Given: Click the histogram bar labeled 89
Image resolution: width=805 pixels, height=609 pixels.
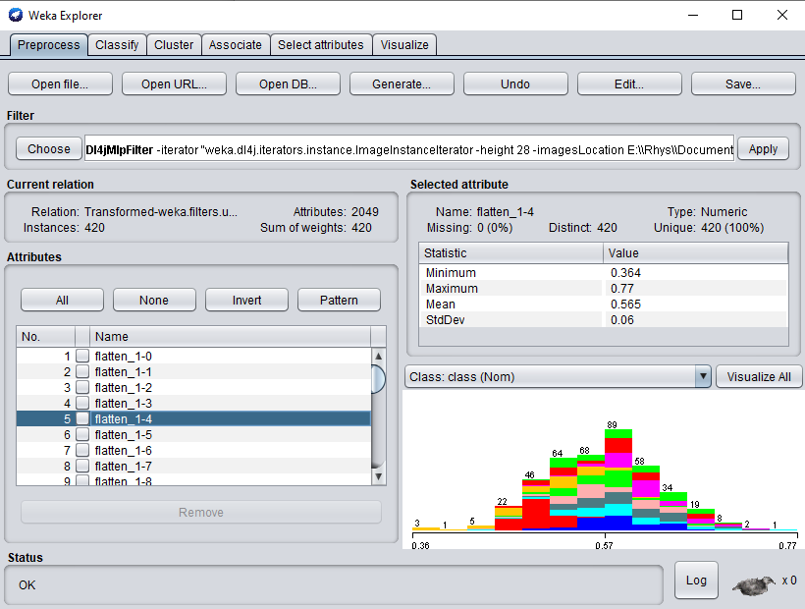Looking at the screenshot, I should pos(618,479).
